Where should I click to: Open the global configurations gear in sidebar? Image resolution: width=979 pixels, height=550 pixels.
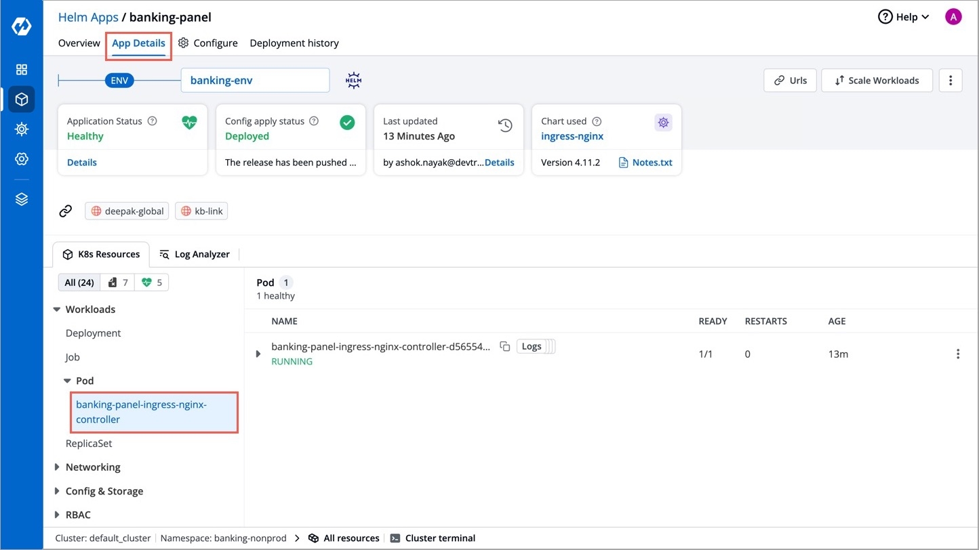click(22, 158)
